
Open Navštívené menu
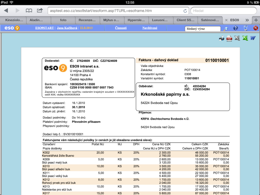pos(150,28)
